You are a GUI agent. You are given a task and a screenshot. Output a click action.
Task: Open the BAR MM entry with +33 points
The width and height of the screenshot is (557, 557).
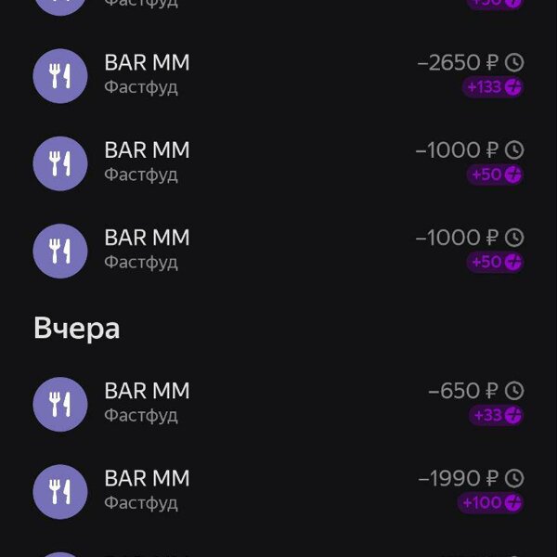pyautogui.click(x=278, y=404)
